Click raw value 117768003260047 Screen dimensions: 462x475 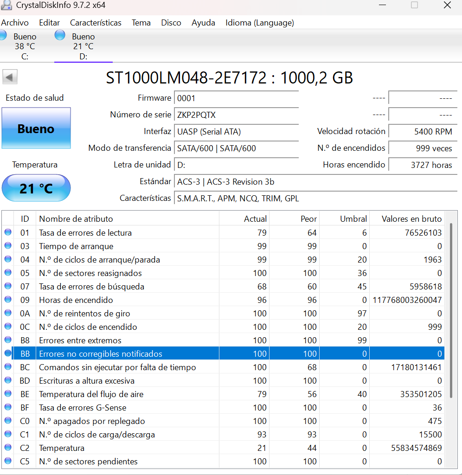407,300
